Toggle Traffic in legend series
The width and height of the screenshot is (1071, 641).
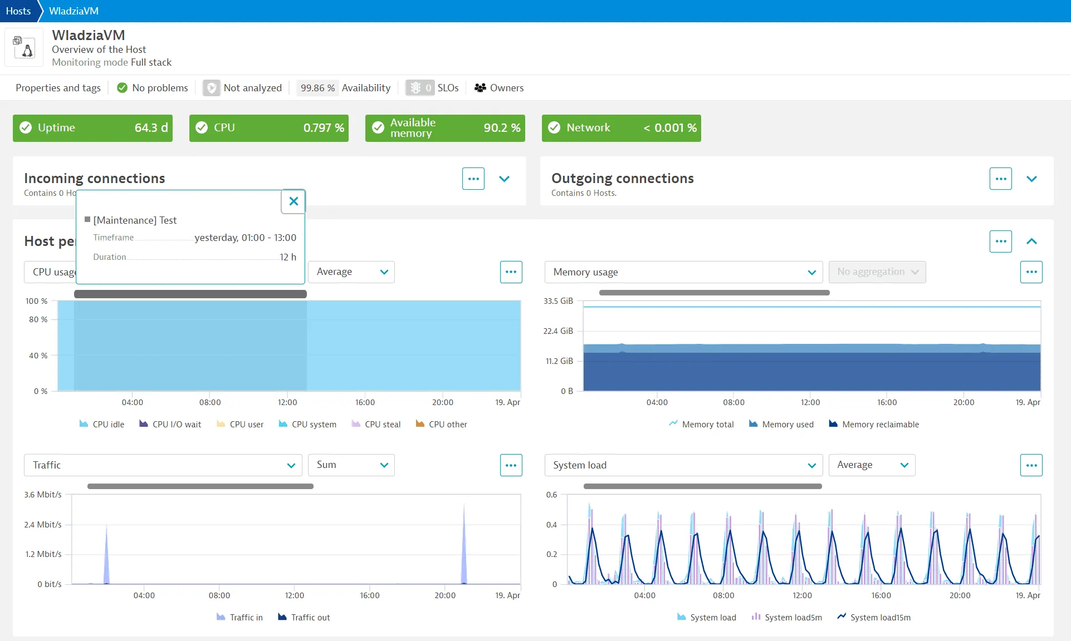[239, 617]
